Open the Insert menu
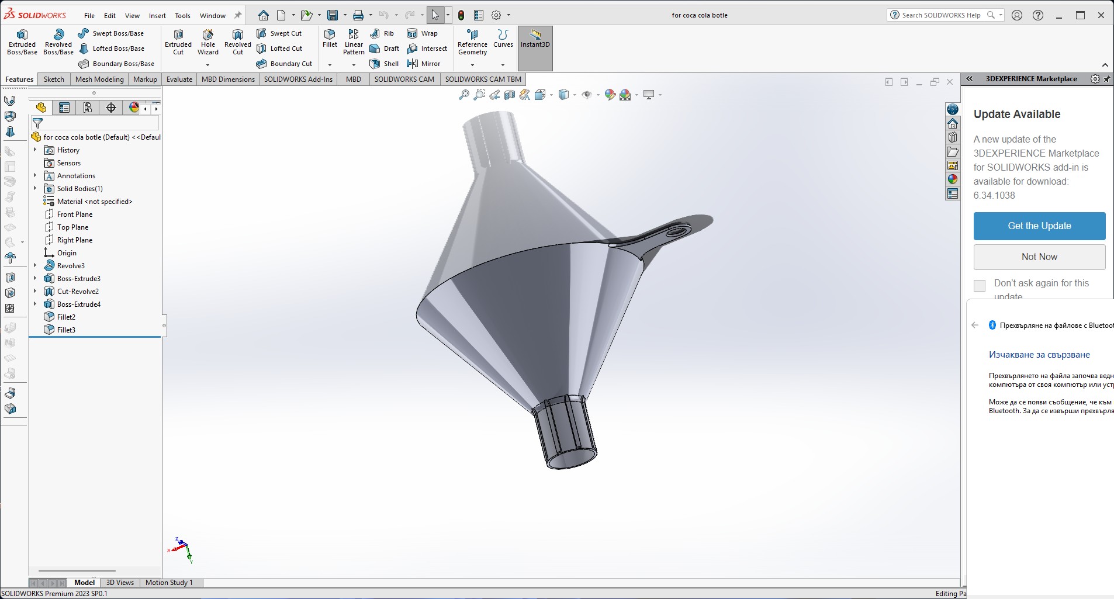The image size is (1114, 599). click(x=157, y=16)
